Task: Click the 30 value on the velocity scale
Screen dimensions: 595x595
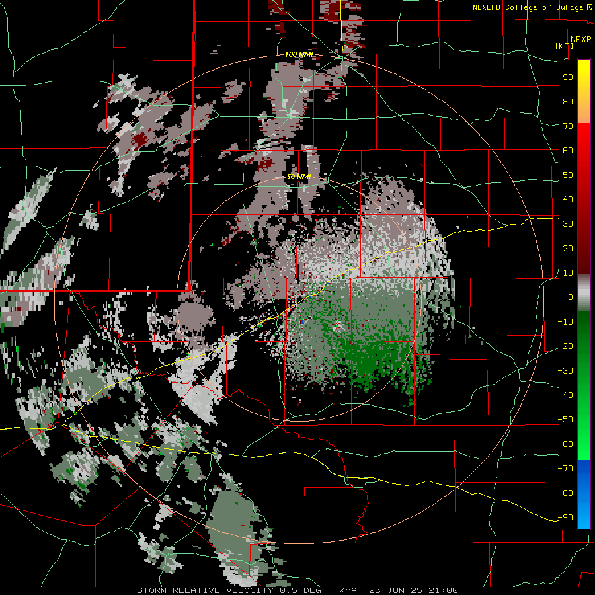Action: [x=568, y=224]
